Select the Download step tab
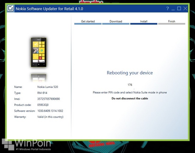 coord(116,22)
